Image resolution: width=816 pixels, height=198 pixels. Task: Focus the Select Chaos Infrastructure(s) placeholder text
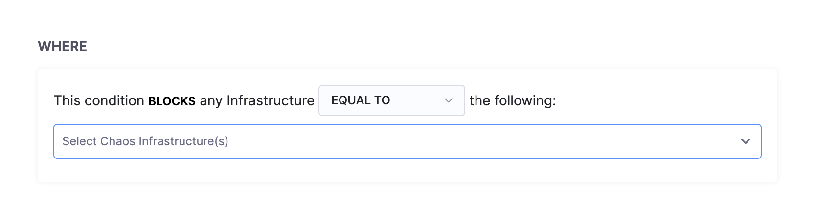pos(145,141)
